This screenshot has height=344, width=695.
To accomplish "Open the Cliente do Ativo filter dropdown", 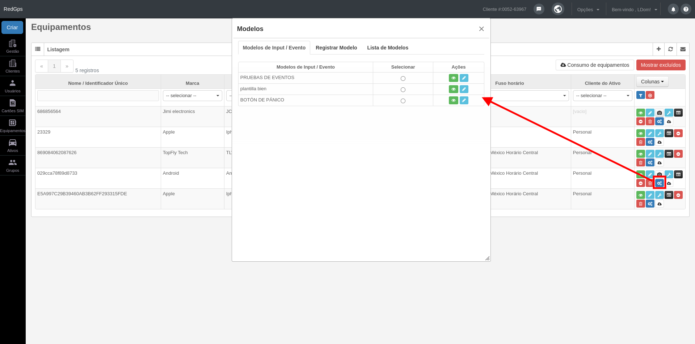I will tap(602, 96).
